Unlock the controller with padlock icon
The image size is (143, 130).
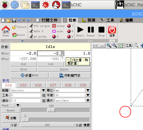[19, 27]
